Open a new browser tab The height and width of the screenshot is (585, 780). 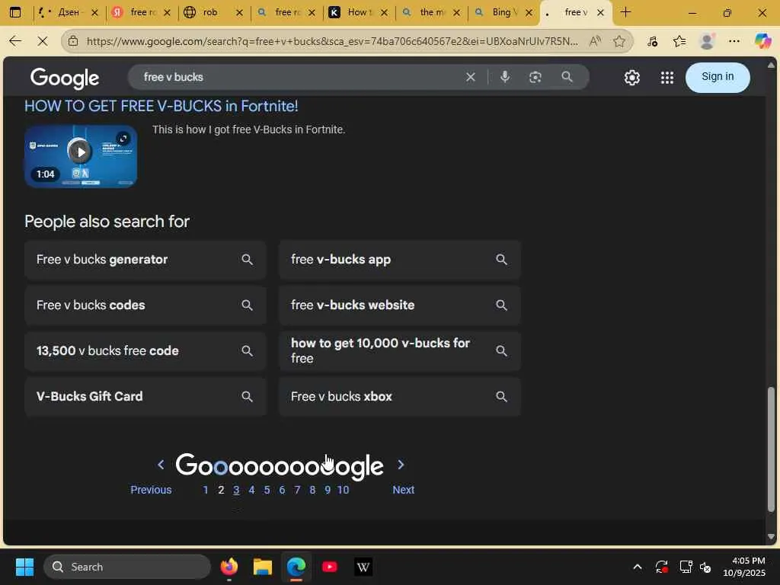pyautogui.click(x=626, y=12)
